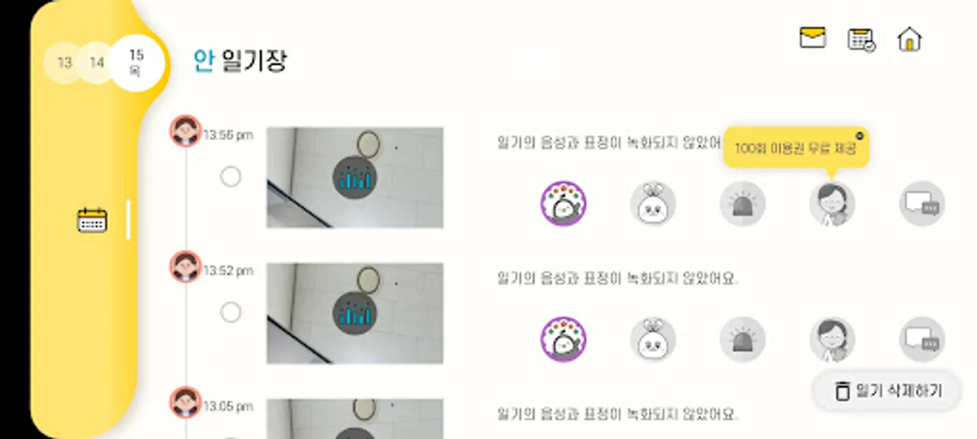Image resolution: width=977 pixels, height=439 pixels.
Task: Click siren alarm icon in 13:56 entry
Action: click(742, 204)
